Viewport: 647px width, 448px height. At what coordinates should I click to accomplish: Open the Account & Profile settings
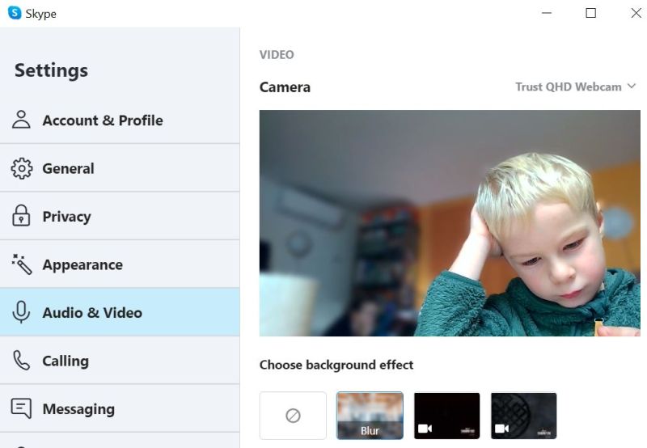coord(120,120)
